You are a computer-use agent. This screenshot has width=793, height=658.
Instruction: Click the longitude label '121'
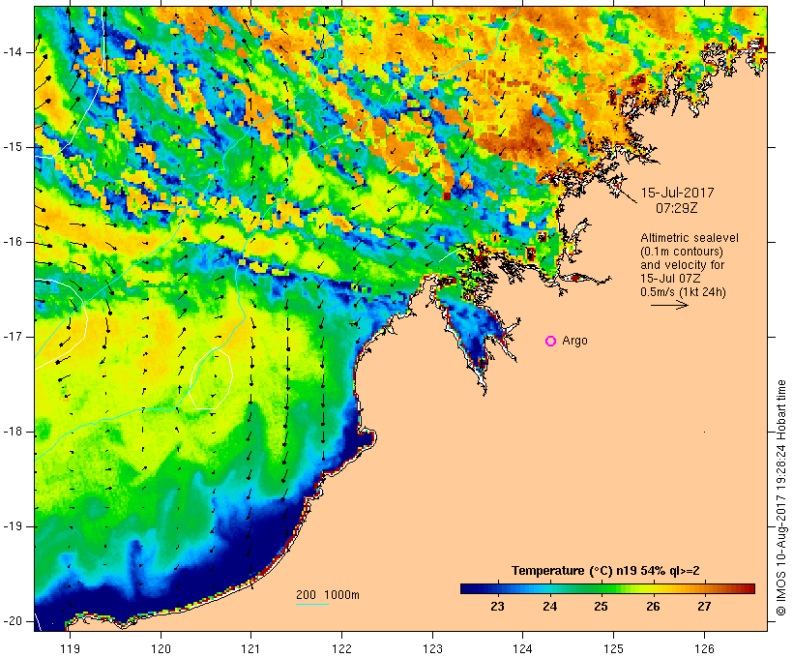point(250,648)
